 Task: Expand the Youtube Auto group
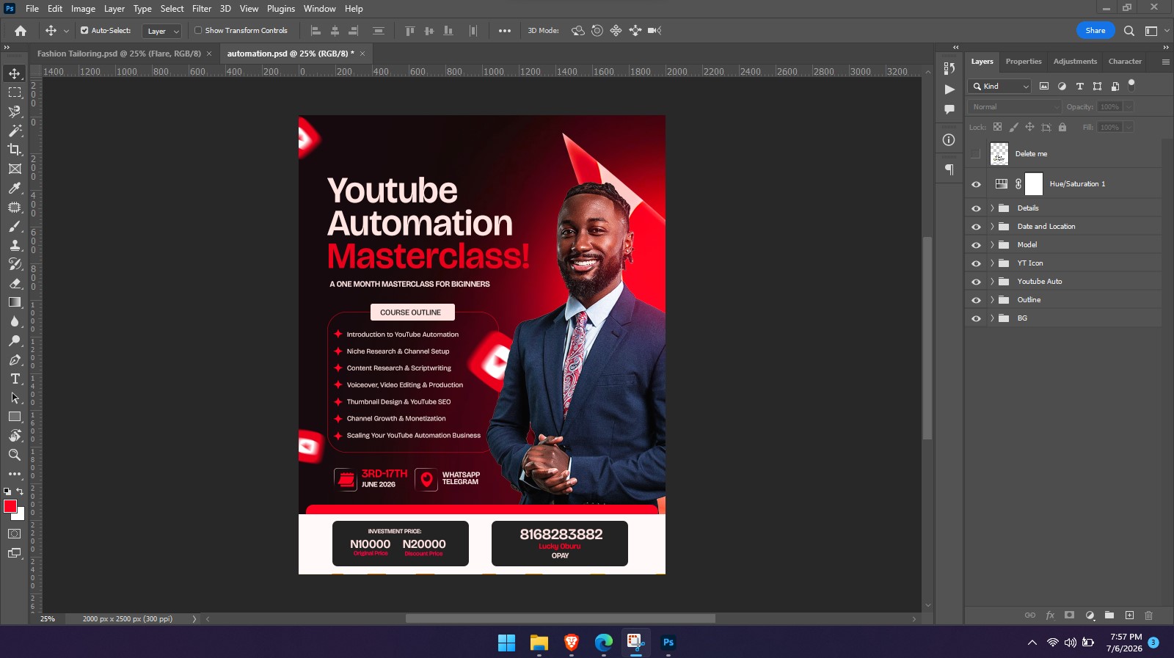click(x=992, y=282)
